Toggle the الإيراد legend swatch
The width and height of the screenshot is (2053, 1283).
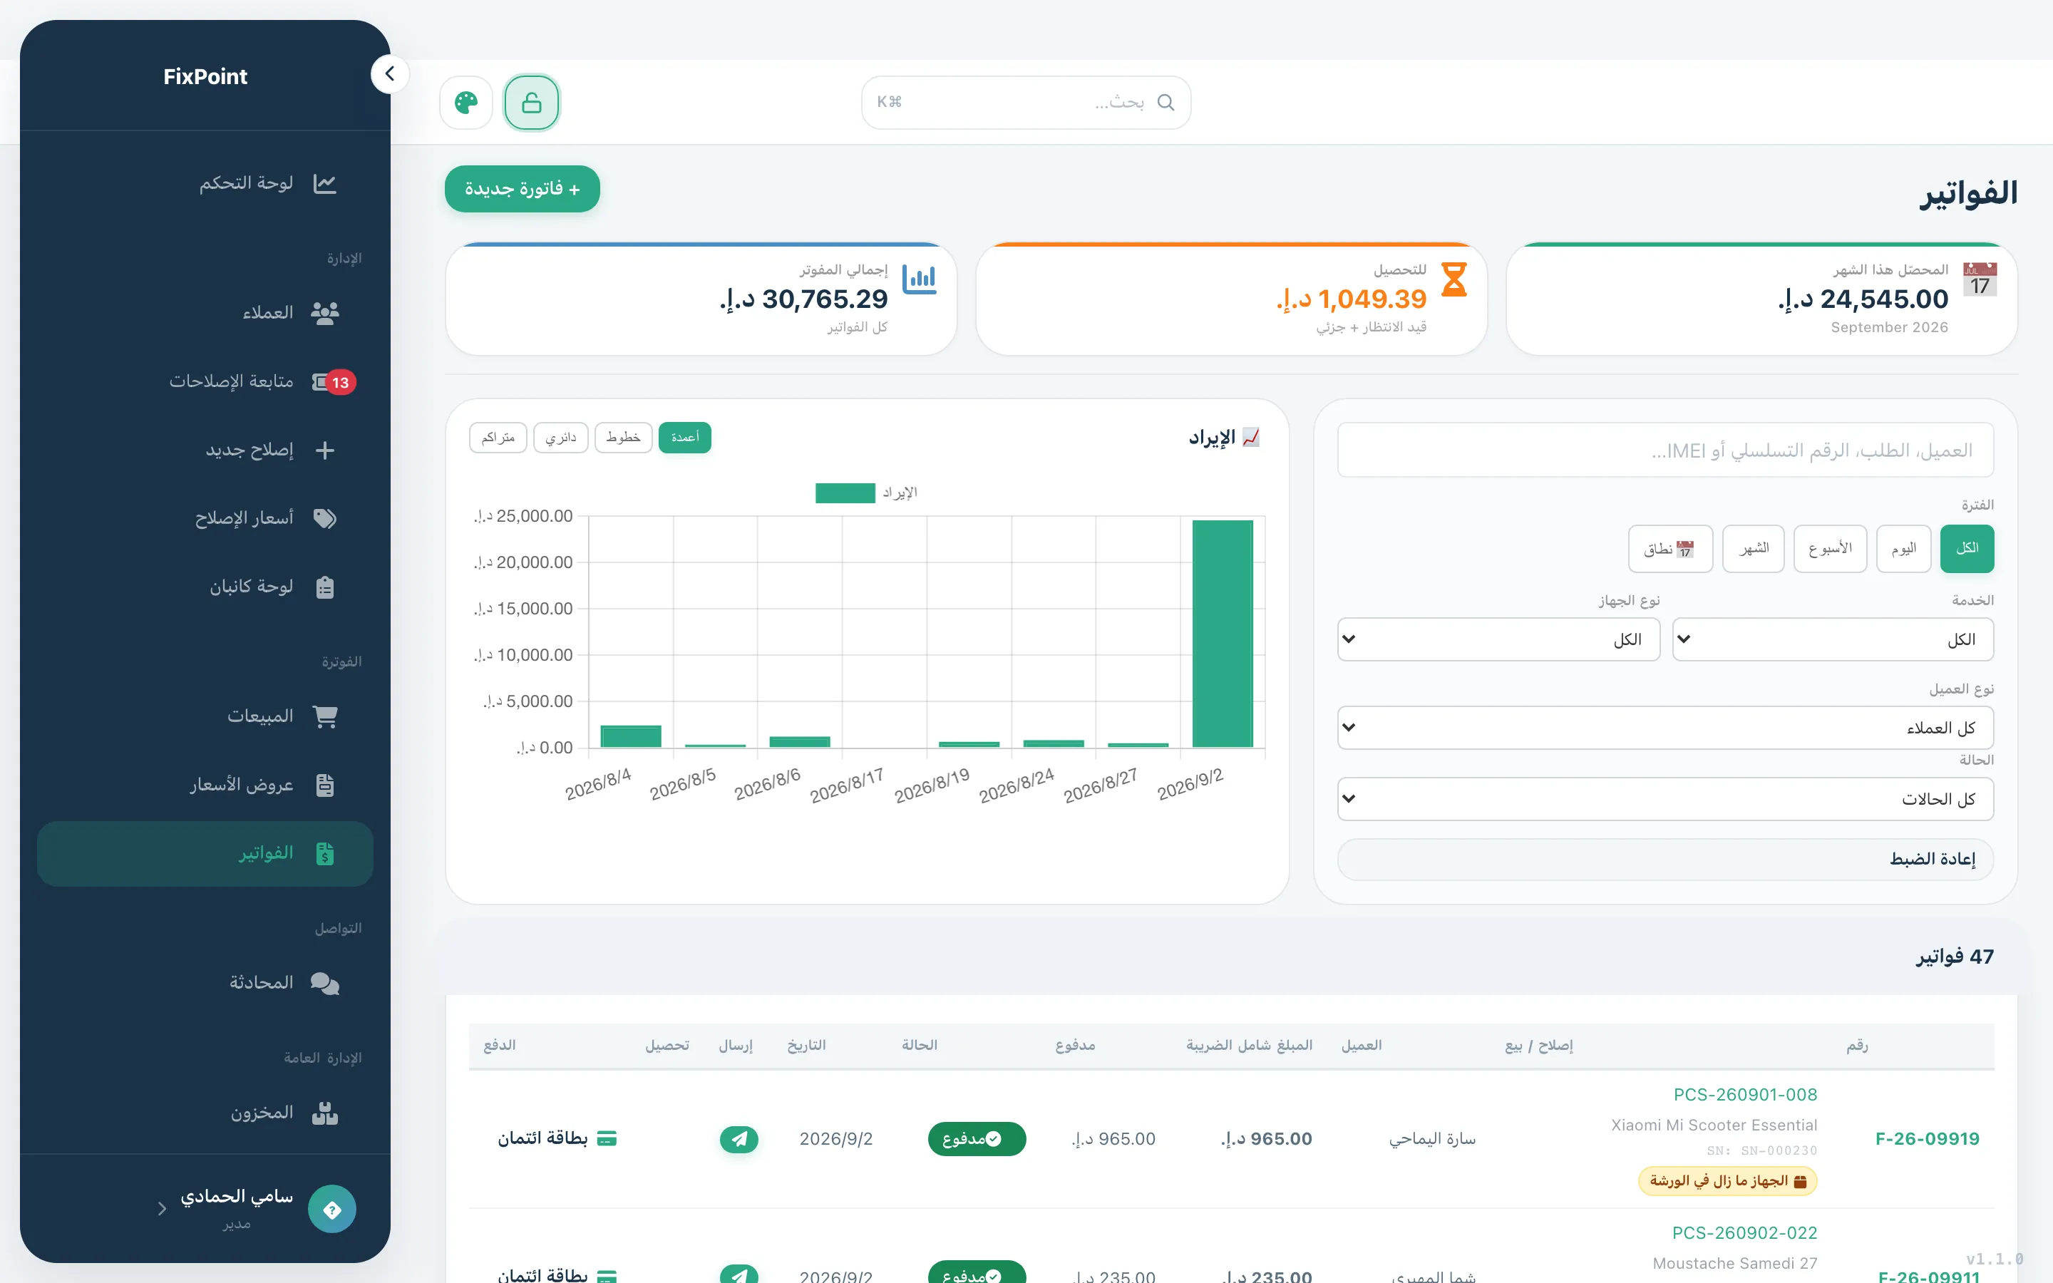[x=845, y=493]
